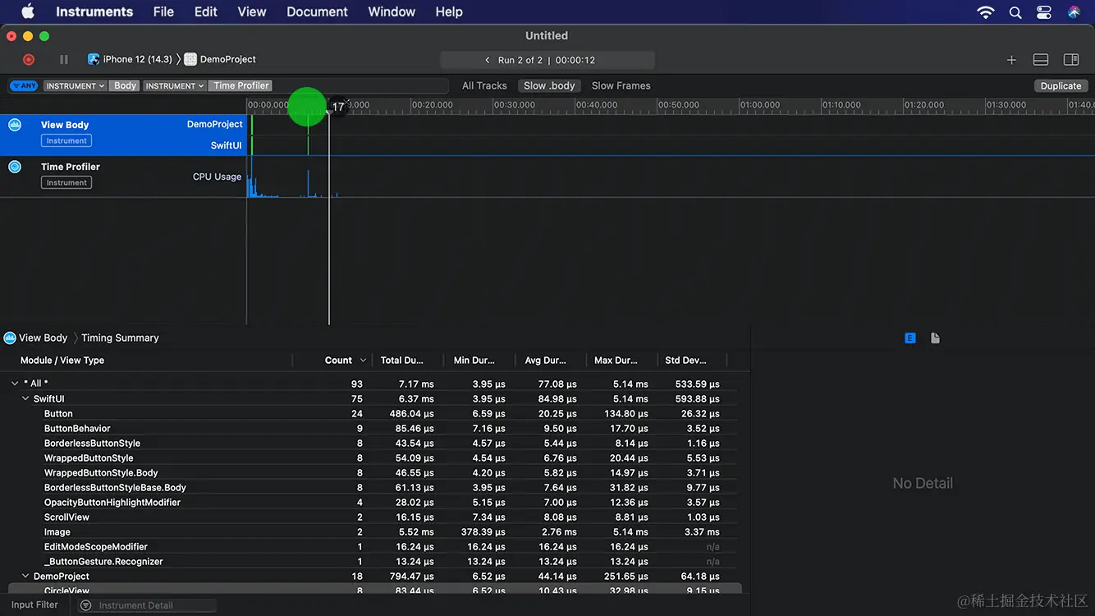This screenshot has height=616, width=1095.
Task: Click the Wi-Fi status icon
Action: click(985, 11)
